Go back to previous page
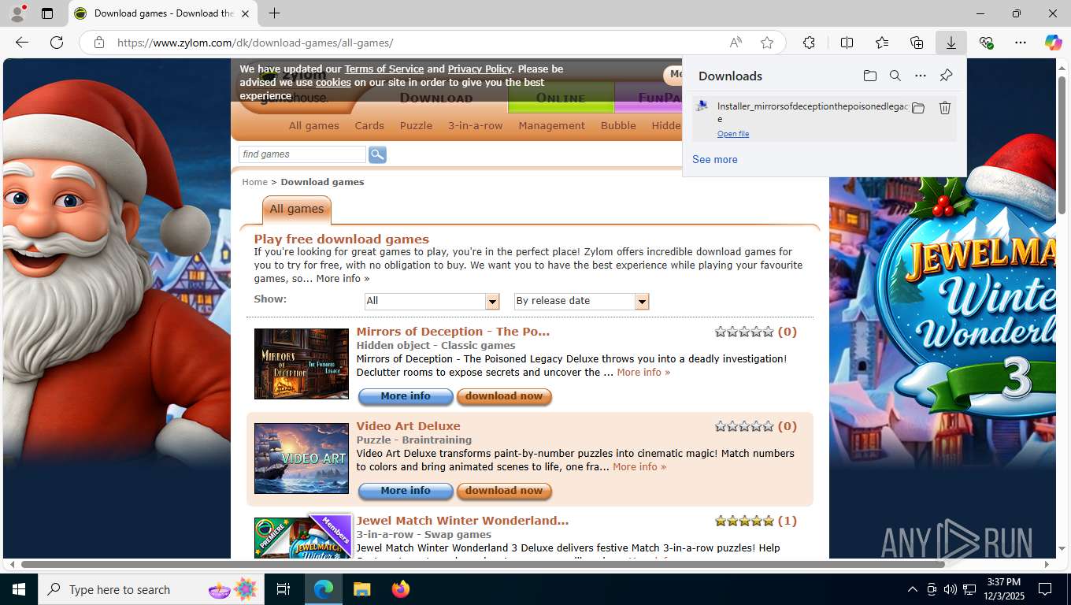The image size is (1071, 605). (x=22, y=43)
